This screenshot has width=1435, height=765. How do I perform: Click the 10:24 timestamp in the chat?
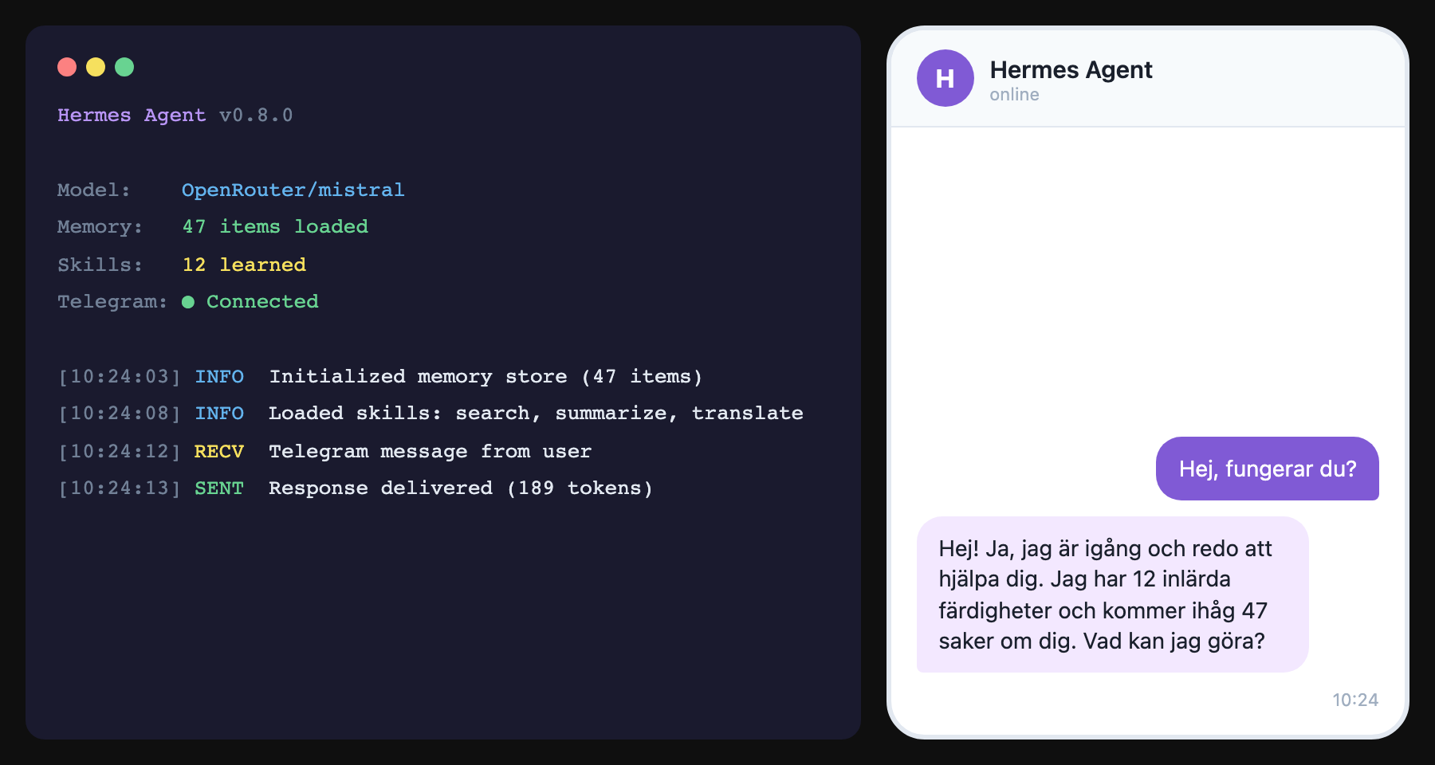click(1356, 700)
